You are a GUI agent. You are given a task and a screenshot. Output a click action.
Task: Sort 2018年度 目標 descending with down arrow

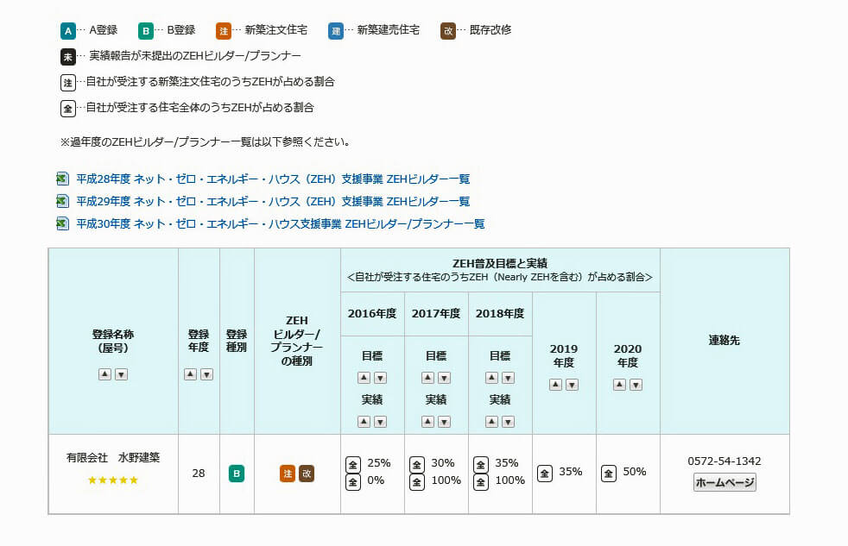click(508, 378)
